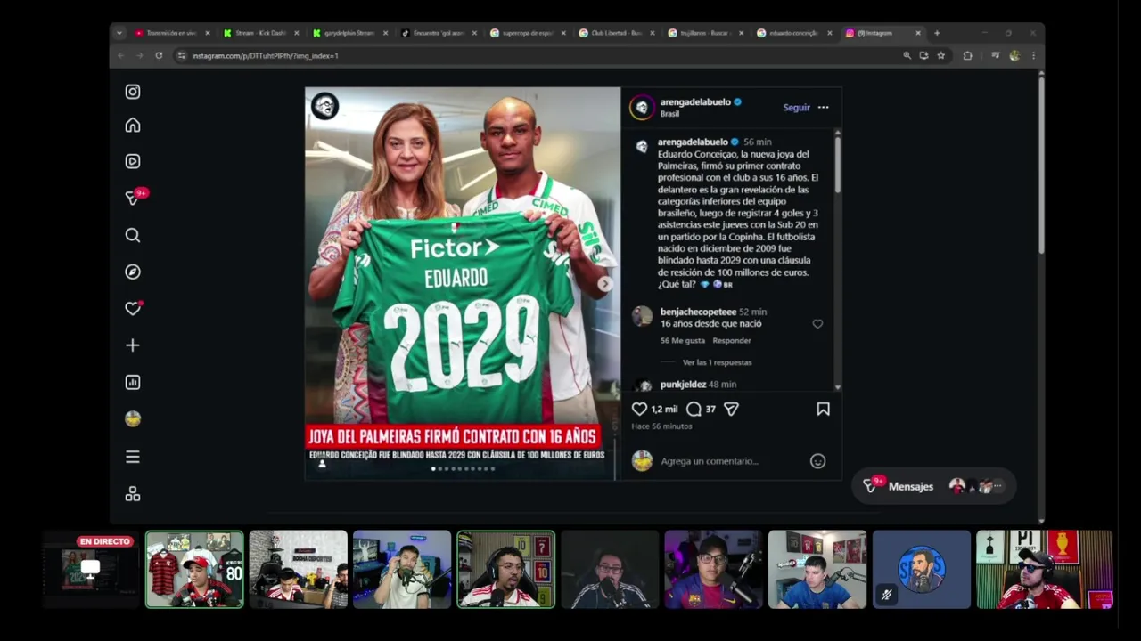
Task: Open punkjeldez profile
Action: click(683, 385)
